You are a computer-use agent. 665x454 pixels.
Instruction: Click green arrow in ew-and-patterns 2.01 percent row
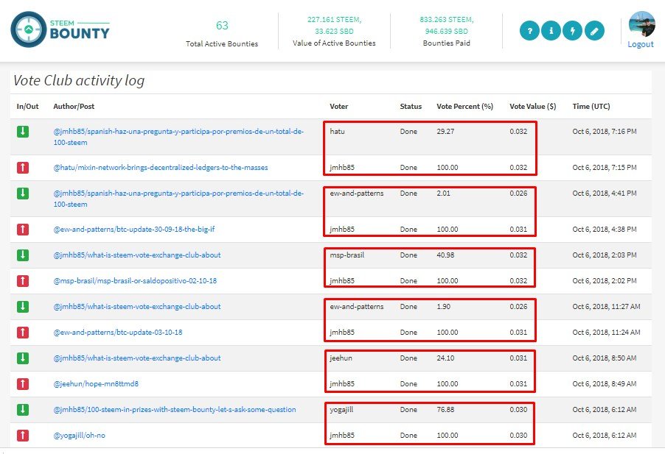pos(23,194)
